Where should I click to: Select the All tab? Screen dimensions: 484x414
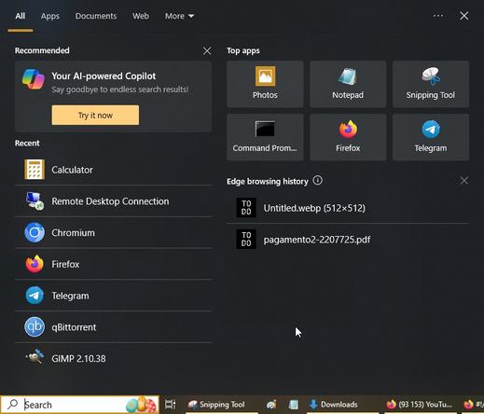[21, 16]
